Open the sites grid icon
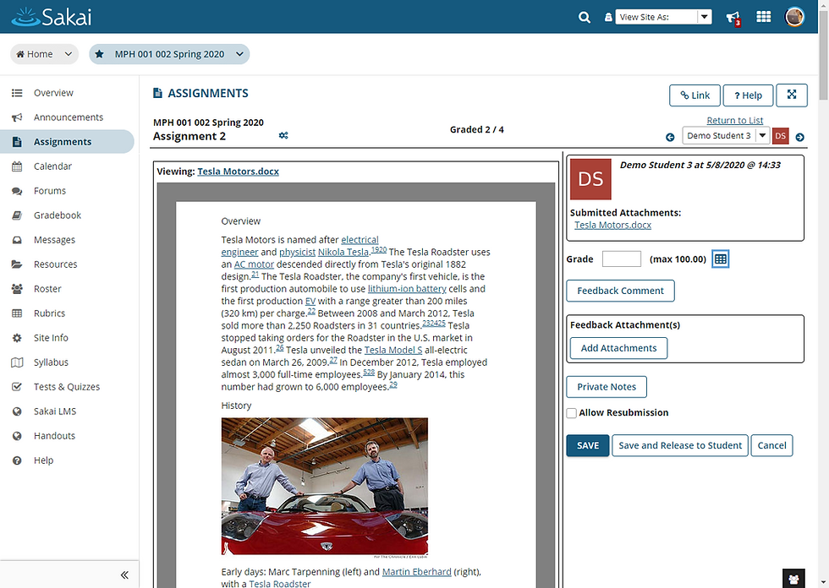Image resolution: width=829 pixels, height=588 pixels. pos(763,17)
